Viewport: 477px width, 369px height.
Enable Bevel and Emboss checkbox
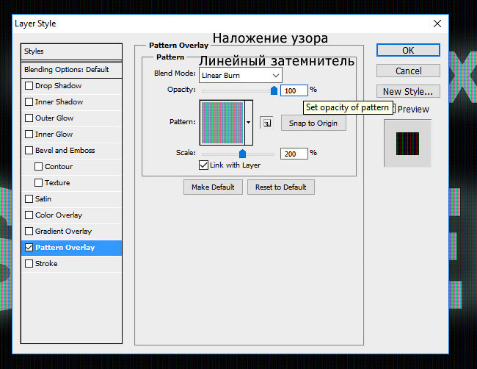click(x=29, y=150)
